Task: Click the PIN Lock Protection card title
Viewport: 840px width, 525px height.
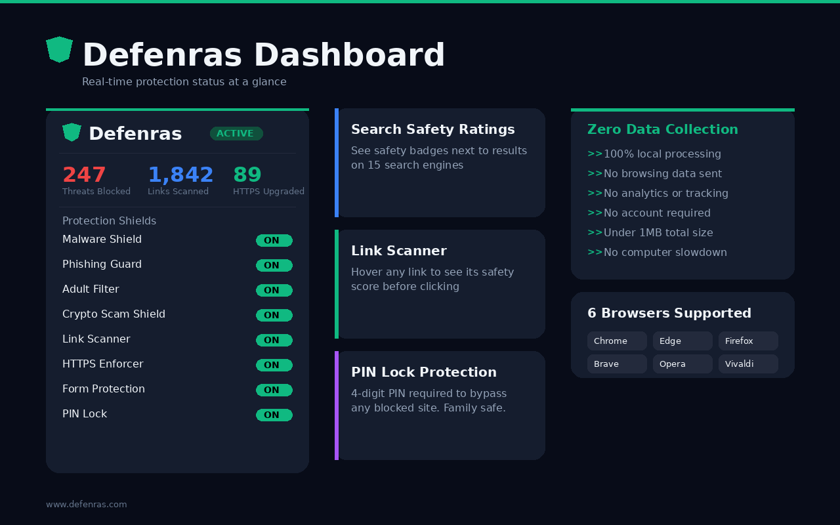Action: coord(424,372)
